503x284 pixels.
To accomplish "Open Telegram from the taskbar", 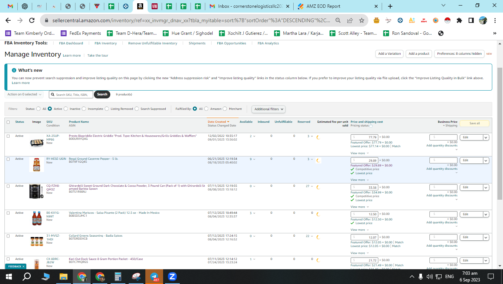I will [154, 276].
